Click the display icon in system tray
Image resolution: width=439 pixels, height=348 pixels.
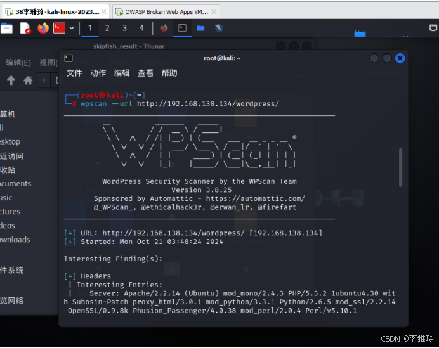pyautogui.click(x=433, y=28)
